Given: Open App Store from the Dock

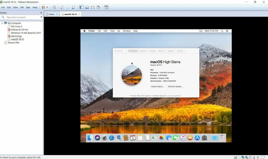Looking at the screenshot, I should [197, 138].
